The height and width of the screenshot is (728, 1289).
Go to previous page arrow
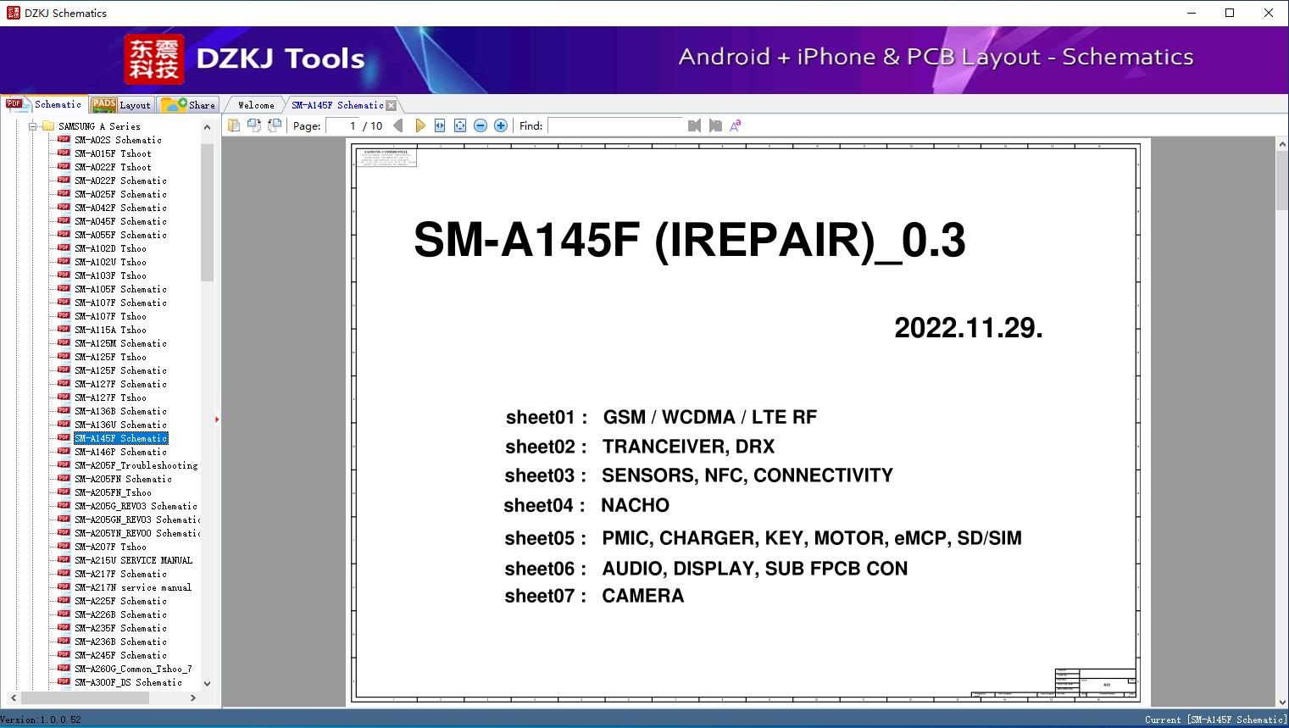pos(398,125)
